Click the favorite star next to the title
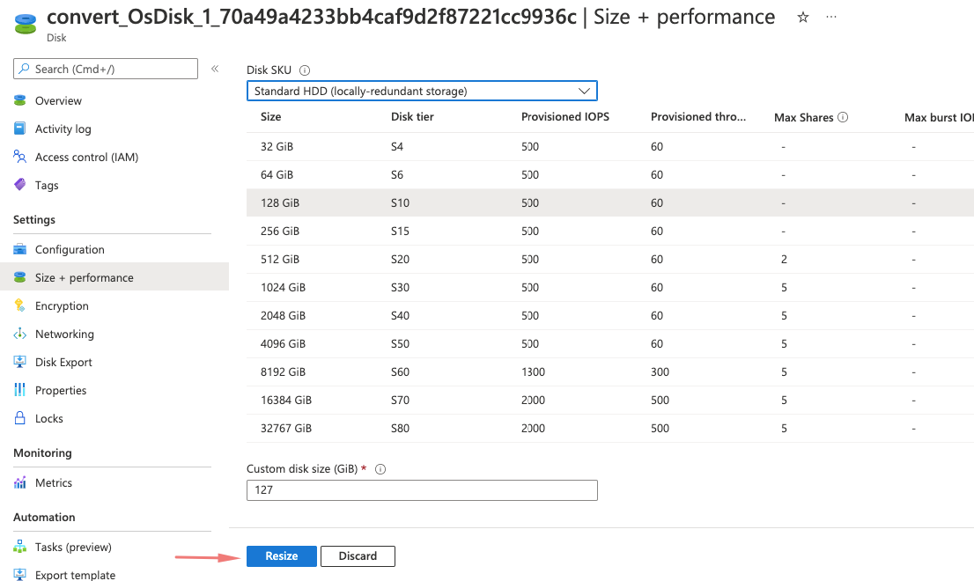Image resolution: width=974 pixels, height=581 pixels. [x=802, y=16]
